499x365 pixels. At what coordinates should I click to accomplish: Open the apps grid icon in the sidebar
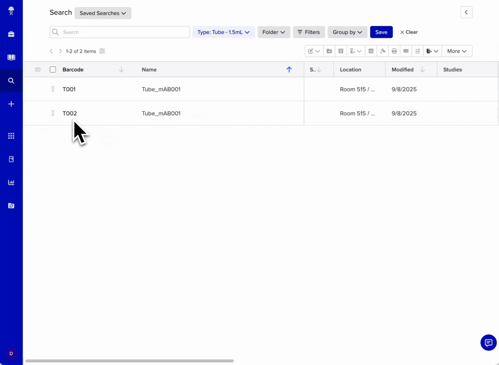coord(11,136)
